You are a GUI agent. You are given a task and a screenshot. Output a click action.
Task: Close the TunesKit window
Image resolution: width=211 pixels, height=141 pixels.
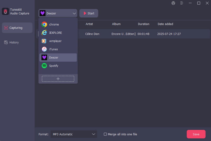(x=207, y=3)
